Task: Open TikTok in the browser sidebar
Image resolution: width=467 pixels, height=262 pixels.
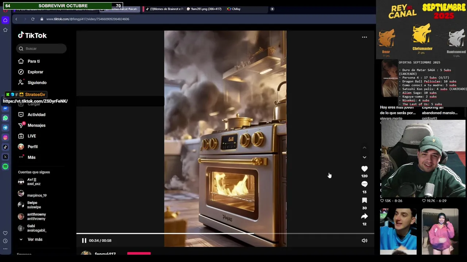Action: tap(5, 147)
